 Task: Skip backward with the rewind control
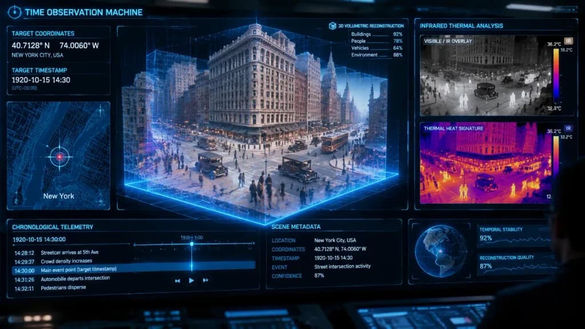click(178, 280)
